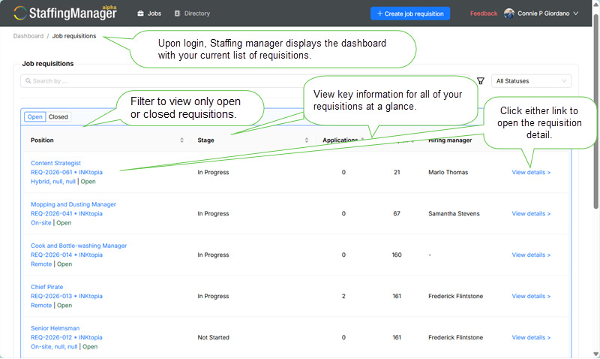
Task: Open the Jobs menu item
Action: 149,14
